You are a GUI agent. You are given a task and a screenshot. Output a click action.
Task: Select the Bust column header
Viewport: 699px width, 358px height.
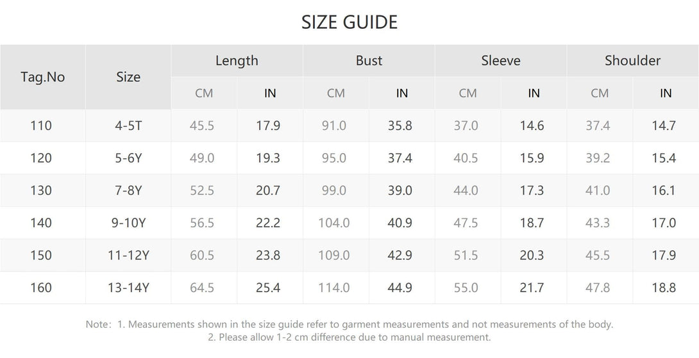tap(369, 61)
